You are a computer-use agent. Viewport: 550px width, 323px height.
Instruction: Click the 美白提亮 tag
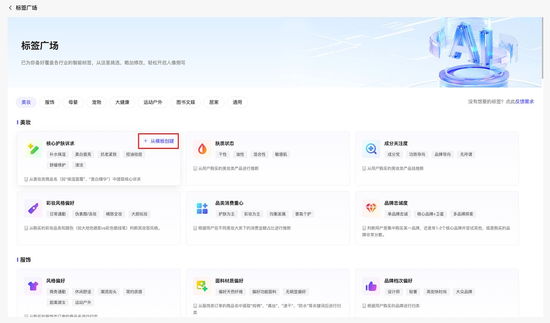[83, 154]
